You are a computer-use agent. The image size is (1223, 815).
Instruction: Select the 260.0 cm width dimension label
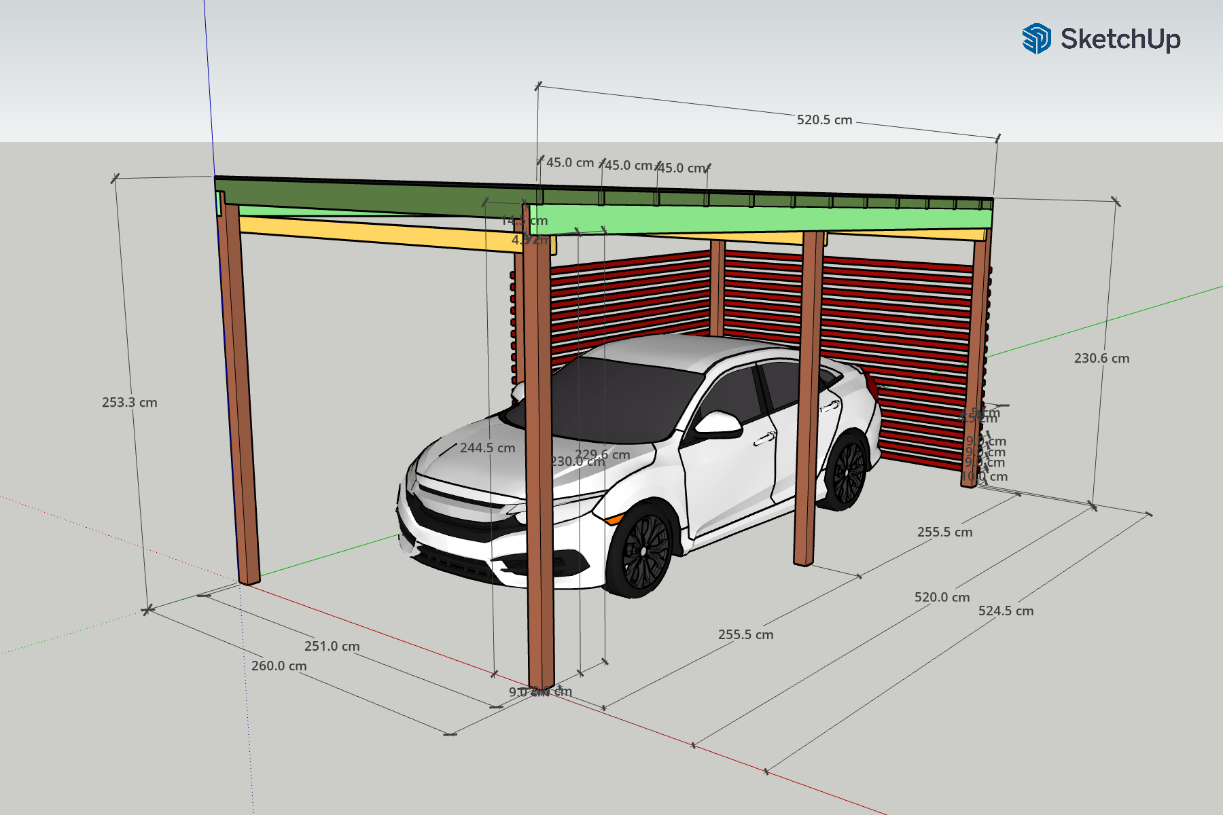click(x=279, y=666)
